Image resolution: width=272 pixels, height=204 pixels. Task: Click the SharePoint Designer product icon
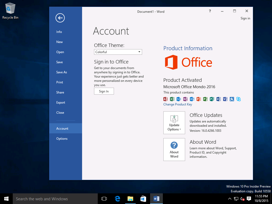tap(179, 99)
